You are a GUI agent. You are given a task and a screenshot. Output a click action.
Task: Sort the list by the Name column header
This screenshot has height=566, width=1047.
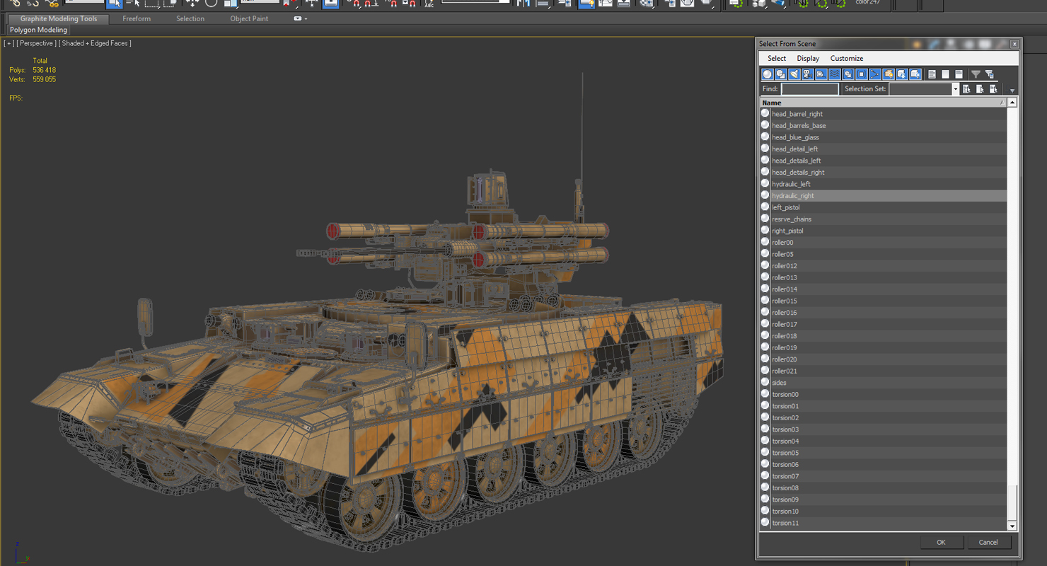(883, 103)
